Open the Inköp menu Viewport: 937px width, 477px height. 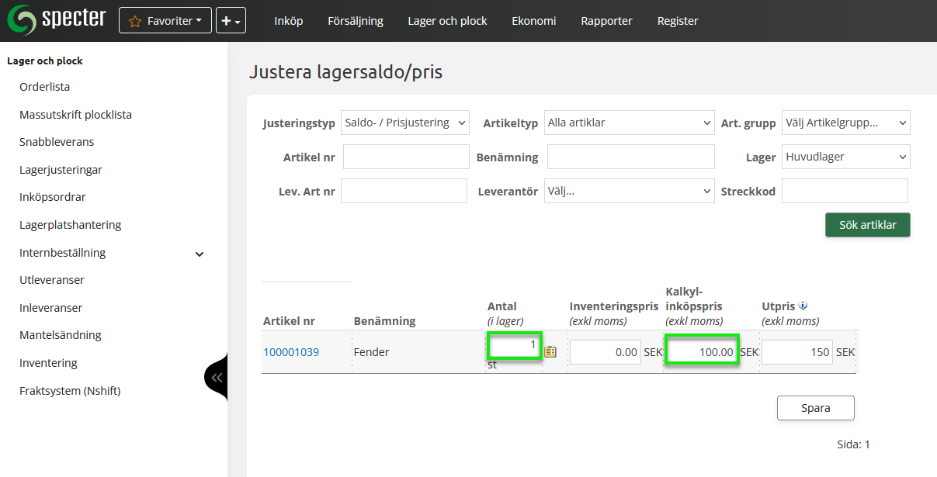pos(288,21)
